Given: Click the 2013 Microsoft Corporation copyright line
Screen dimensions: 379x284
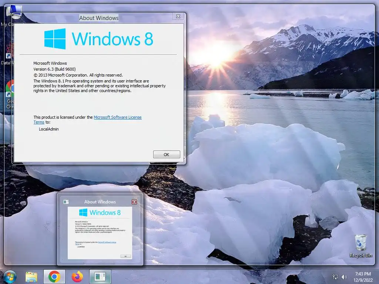Looking at the screenshot, I should (78, 75).
